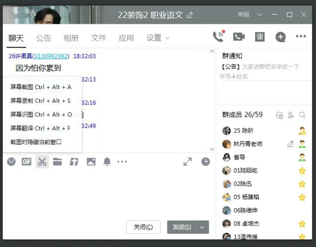This screenshot has height=247, width=316.
Task: Expand the 设置 tab dropdown
Action: click(x=158, y=38)
